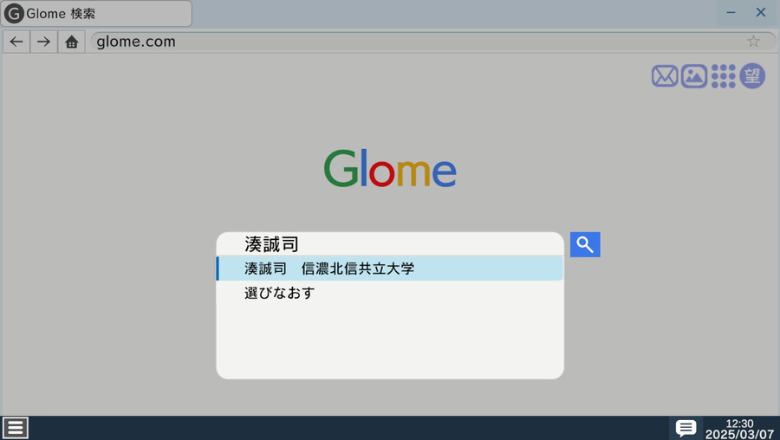This screenshot has height=440, width=780.
Task: Open the apps grid icon
Action: click(723, 76)
